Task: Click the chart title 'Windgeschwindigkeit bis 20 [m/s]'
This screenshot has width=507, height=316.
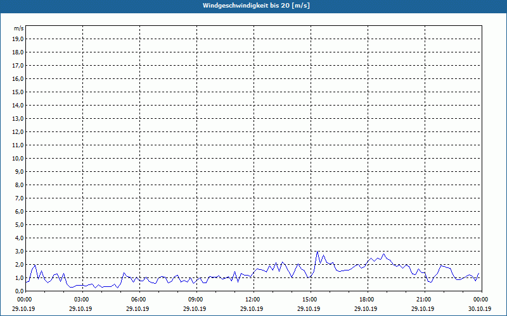Action: pos(256,6)
